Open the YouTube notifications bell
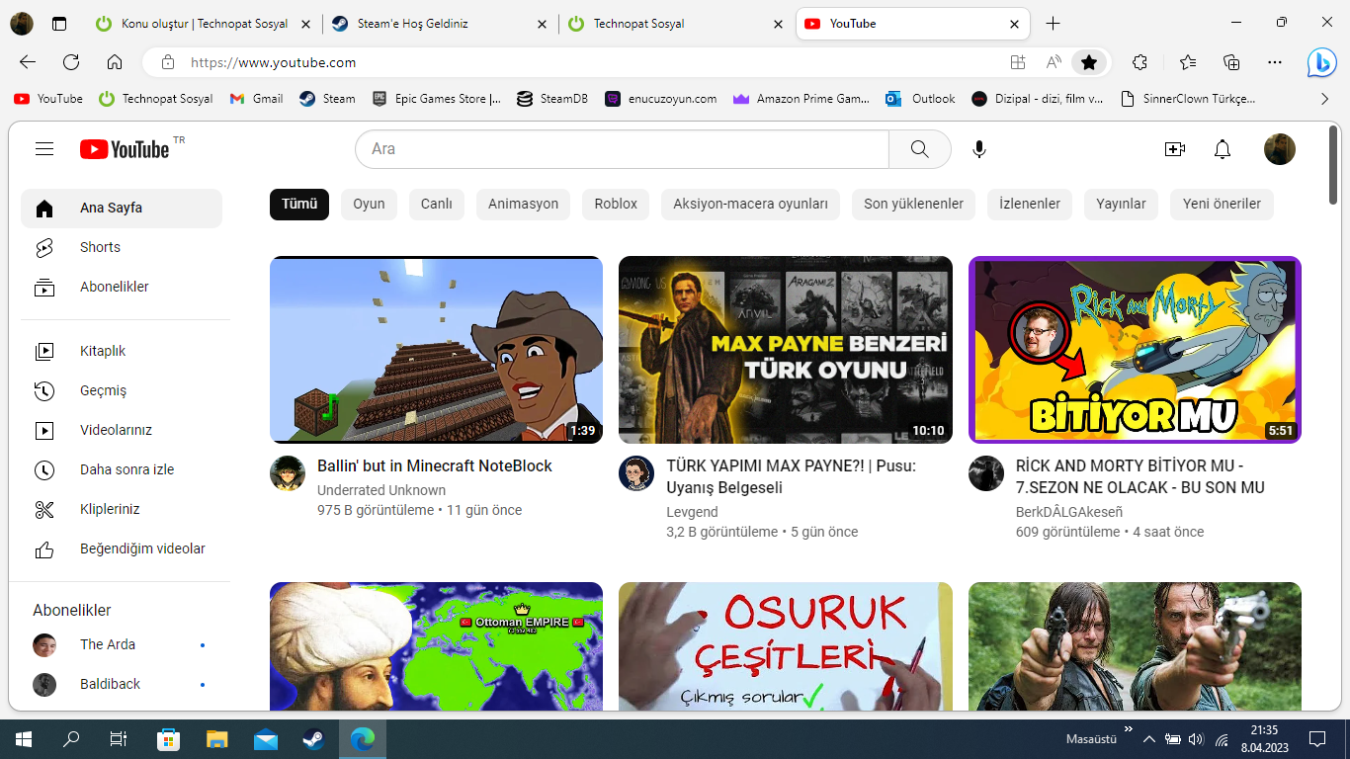1350x759 pixels. [1223, 149]
